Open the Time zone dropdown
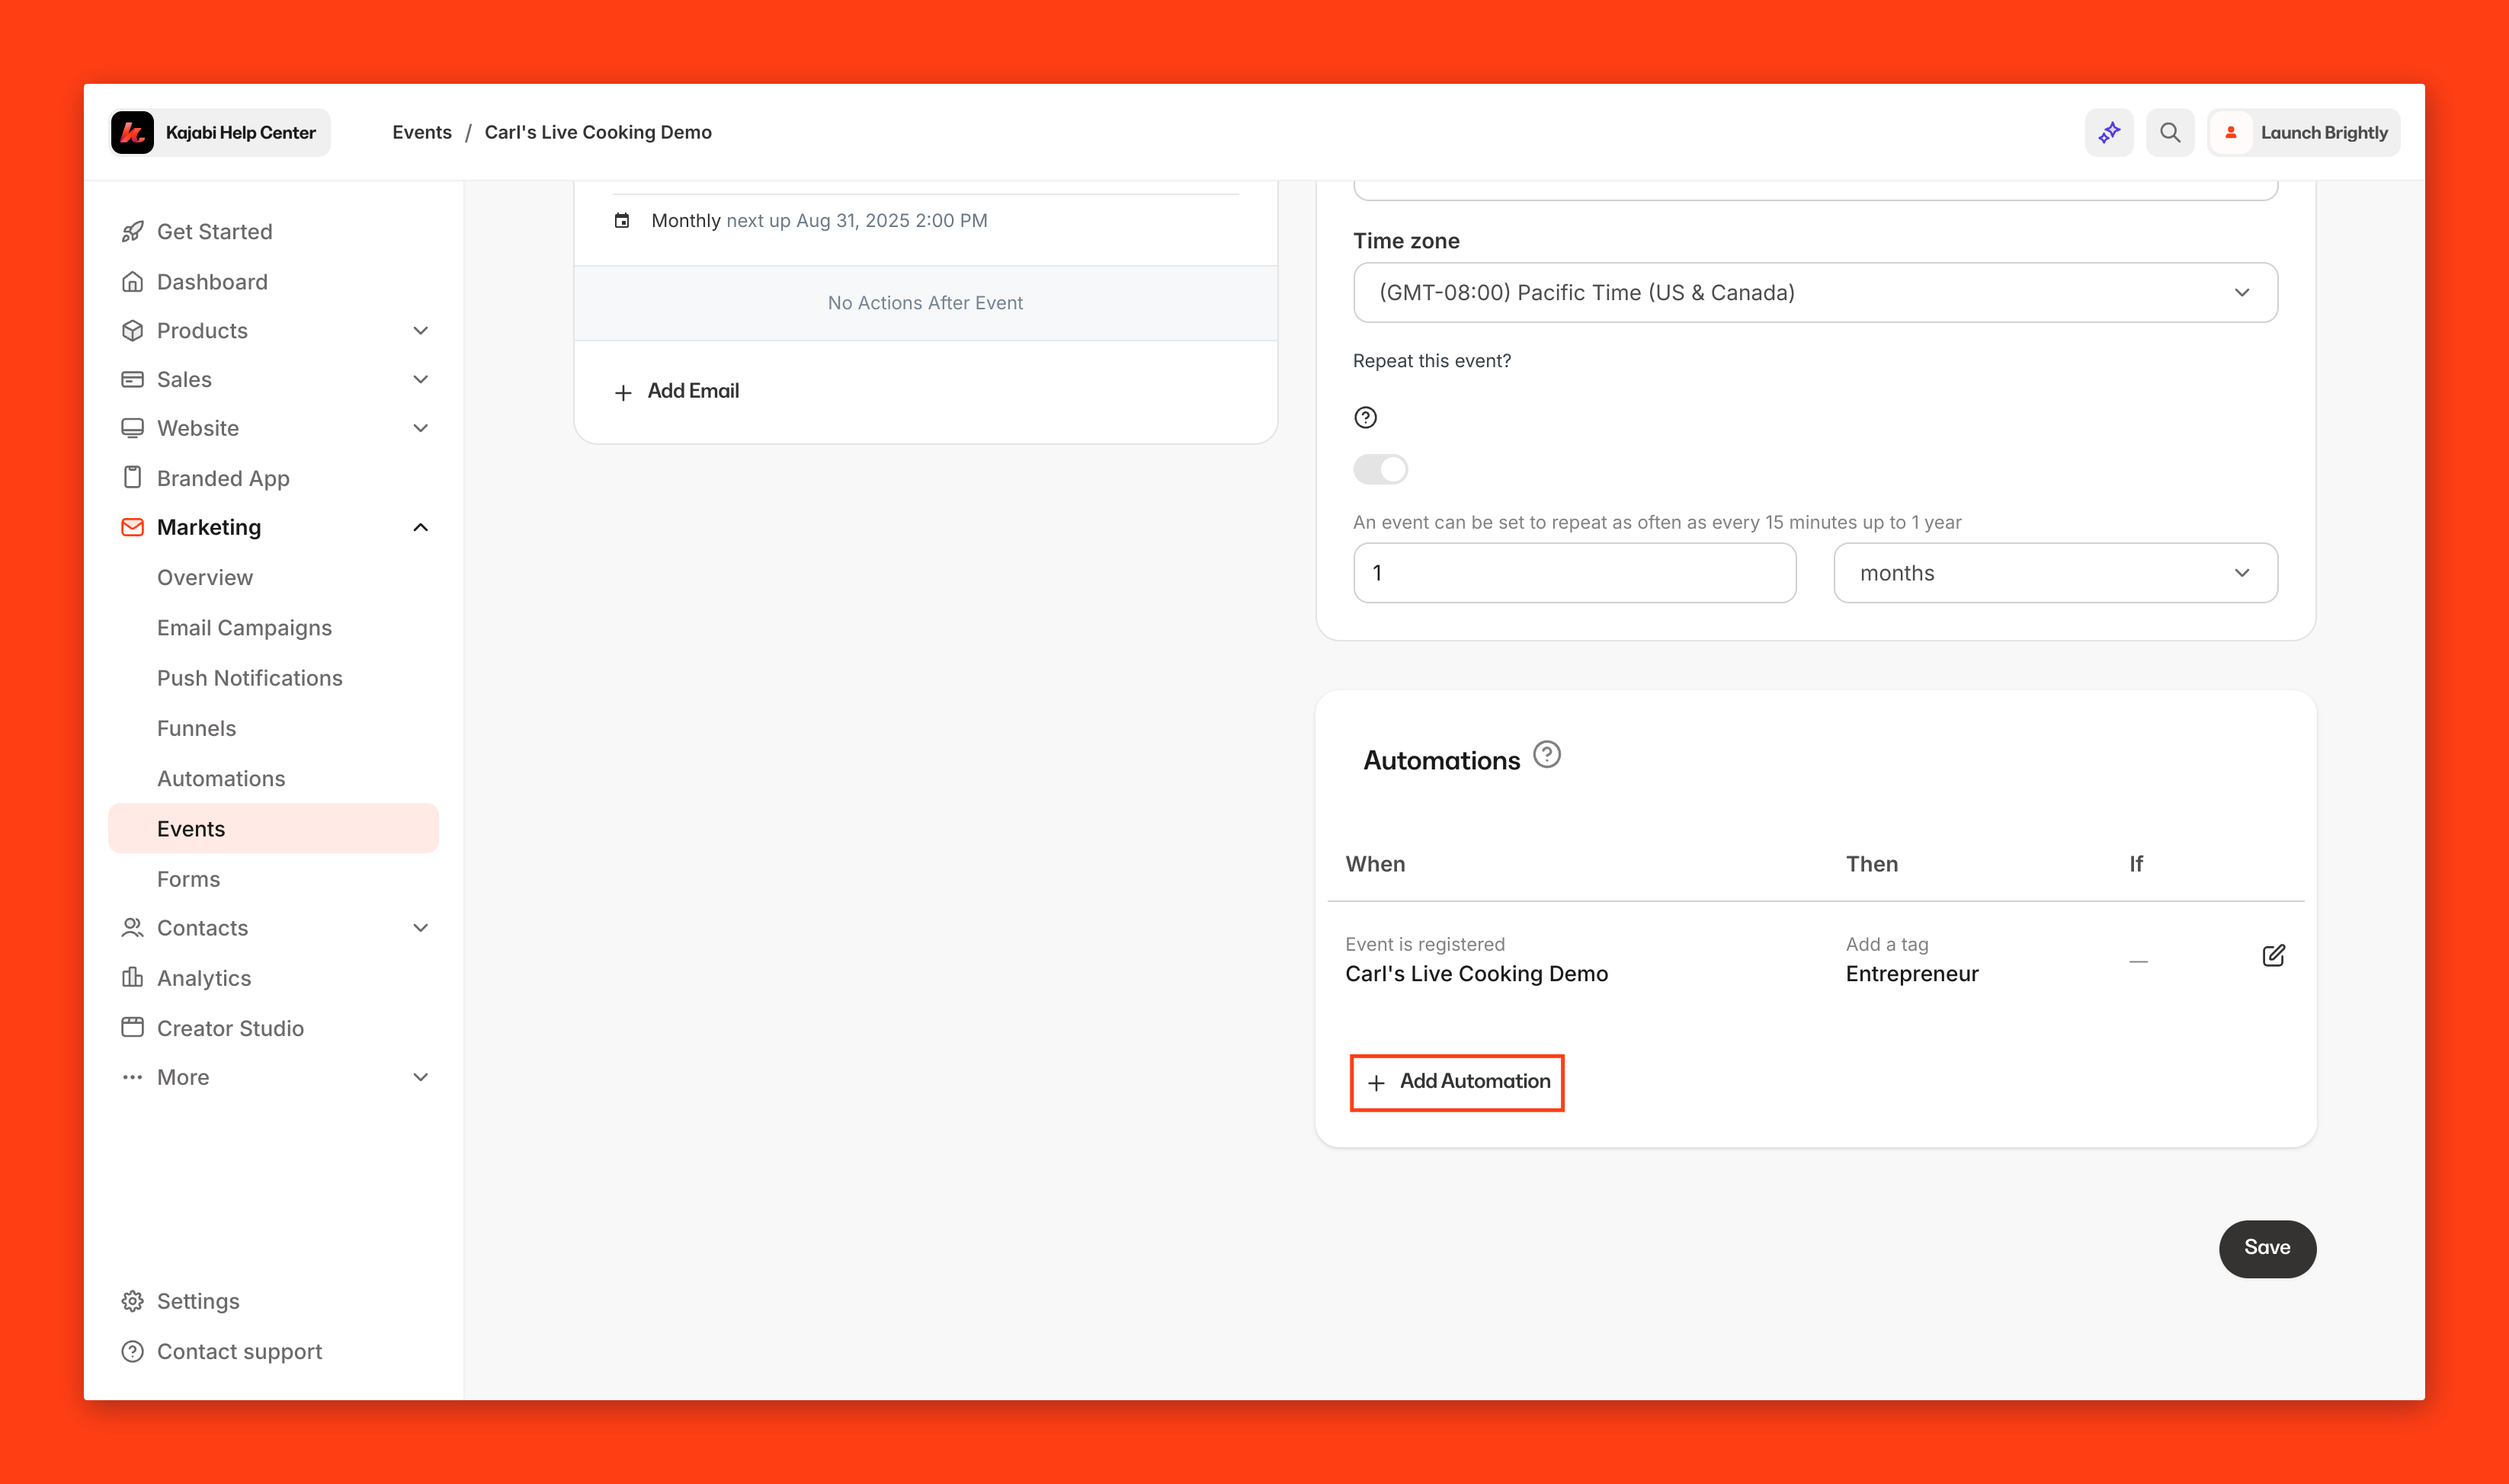The height and width of the screenshot is (1484, 2509). 1815,293
